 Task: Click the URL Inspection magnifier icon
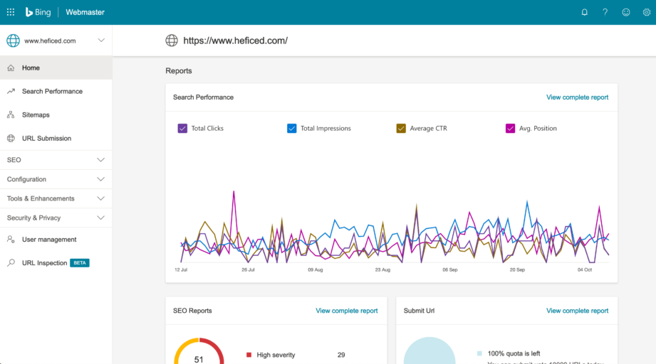coord(11,262)
